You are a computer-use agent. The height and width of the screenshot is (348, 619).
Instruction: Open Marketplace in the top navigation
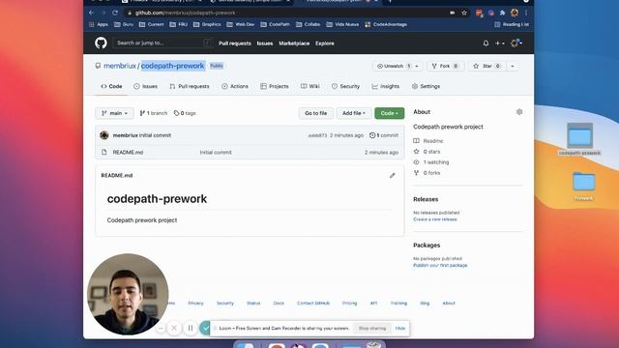(x=294, y=43)
